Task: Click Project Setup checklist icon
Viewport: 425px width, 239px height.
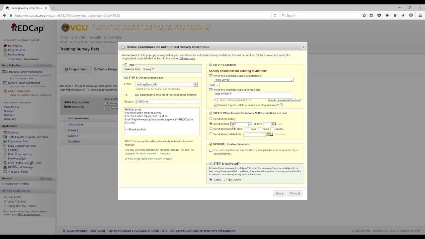Action: pyautogui.click(x=5, y=54)
